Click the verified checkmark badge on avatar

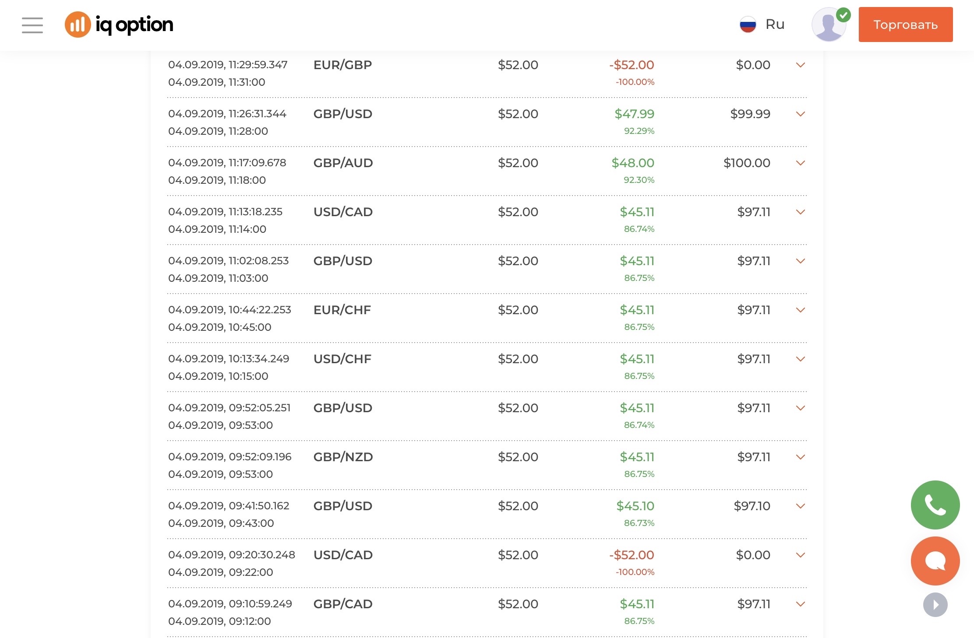(843, 15)
